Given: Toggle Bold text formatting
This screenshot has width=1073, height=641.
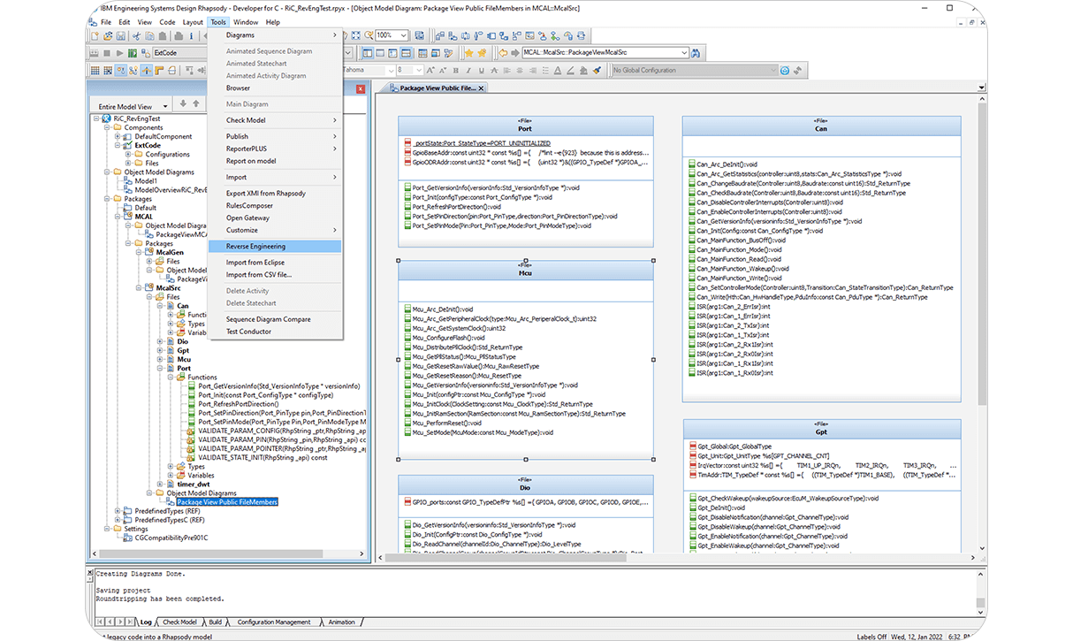Looking at the screenshot, I should [x=456, y=71].
